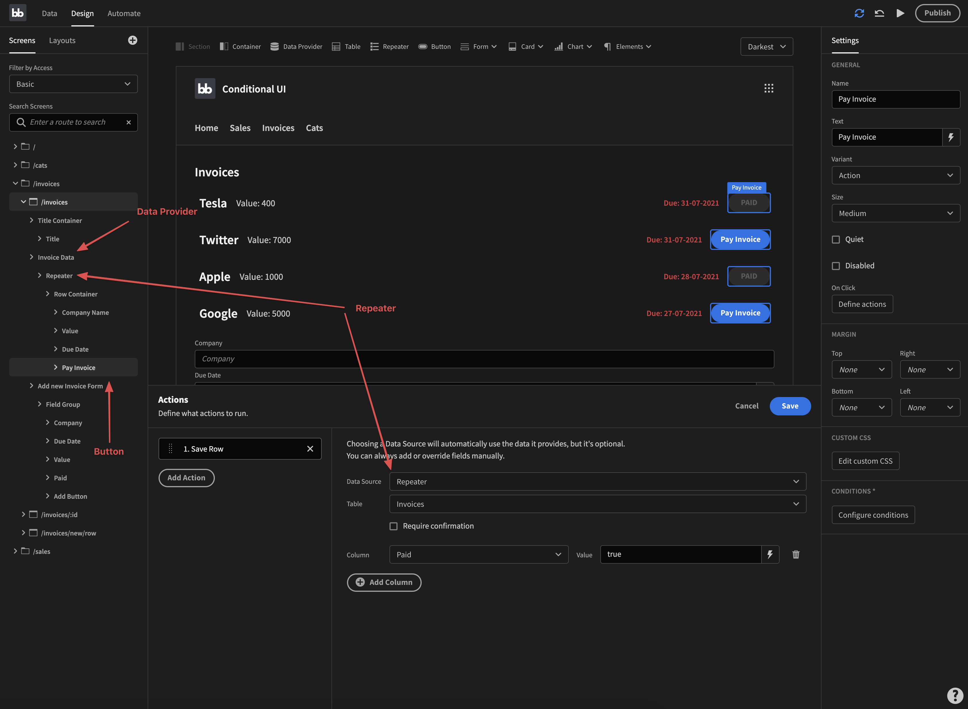This screenshot has width=968, height=709.
Task: Expand the Invoice Data tree node
Action: (31, 257)
